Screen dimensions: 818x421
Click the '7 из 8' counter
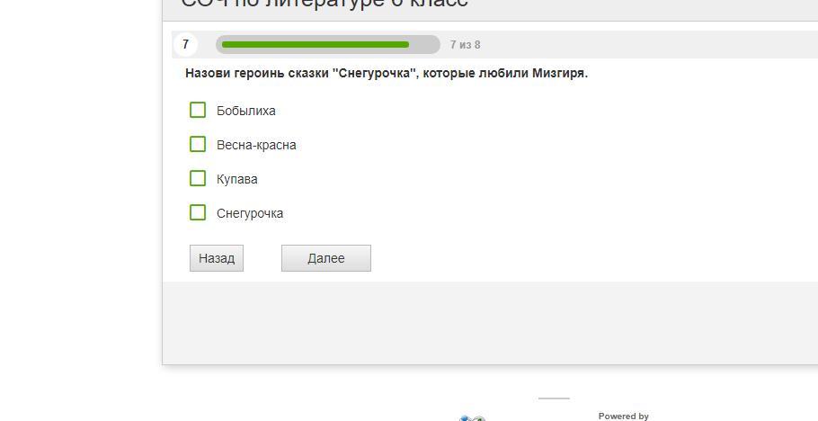click(x=465, y=45)
